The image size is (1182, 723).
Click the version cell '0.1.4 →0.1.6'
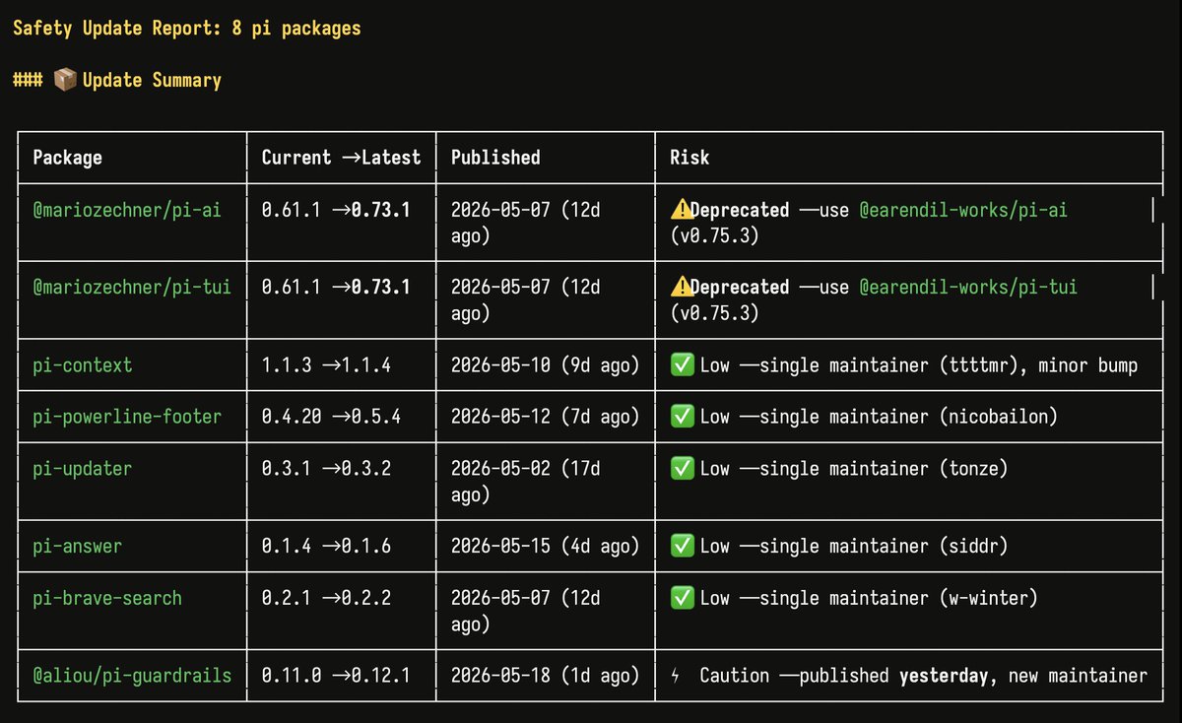tap(326, 546)
